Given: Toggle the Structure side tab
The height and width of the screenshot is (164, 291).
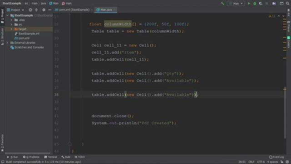Looking at the screenshot, I should tap(2, 36).
